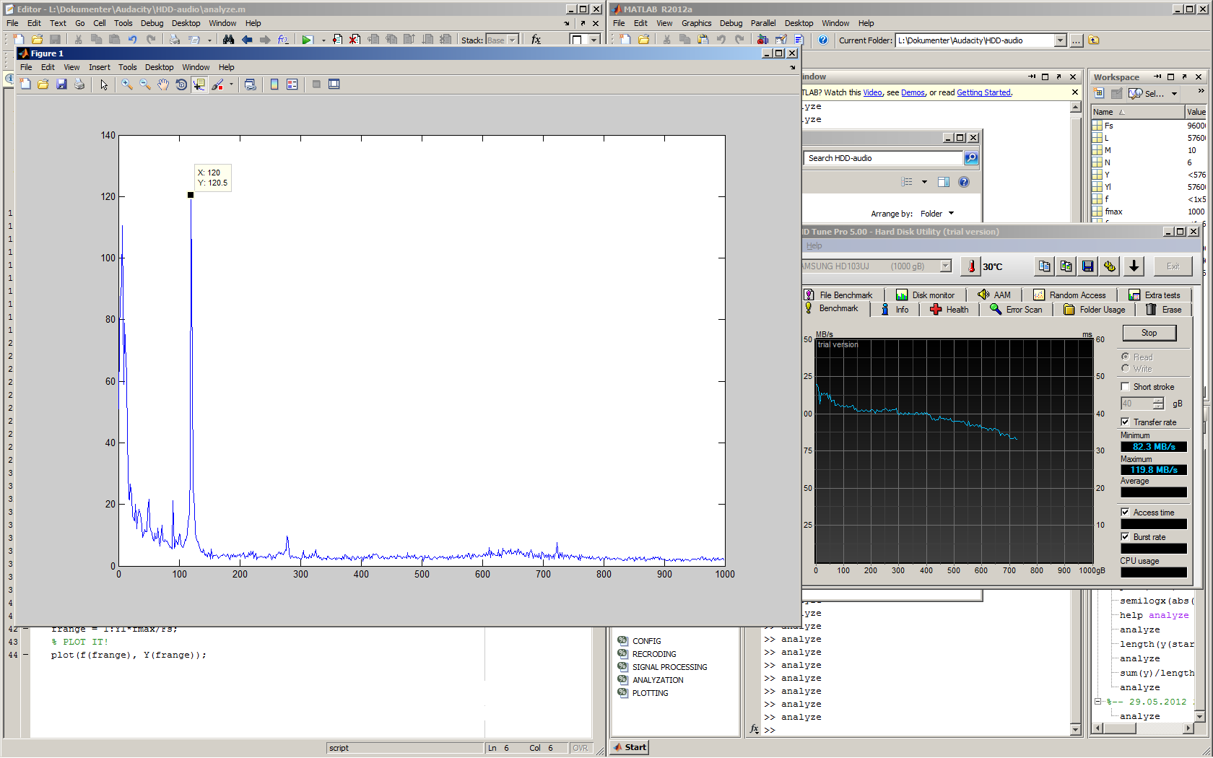Open the Parallel menu in MATLAB

763,23
